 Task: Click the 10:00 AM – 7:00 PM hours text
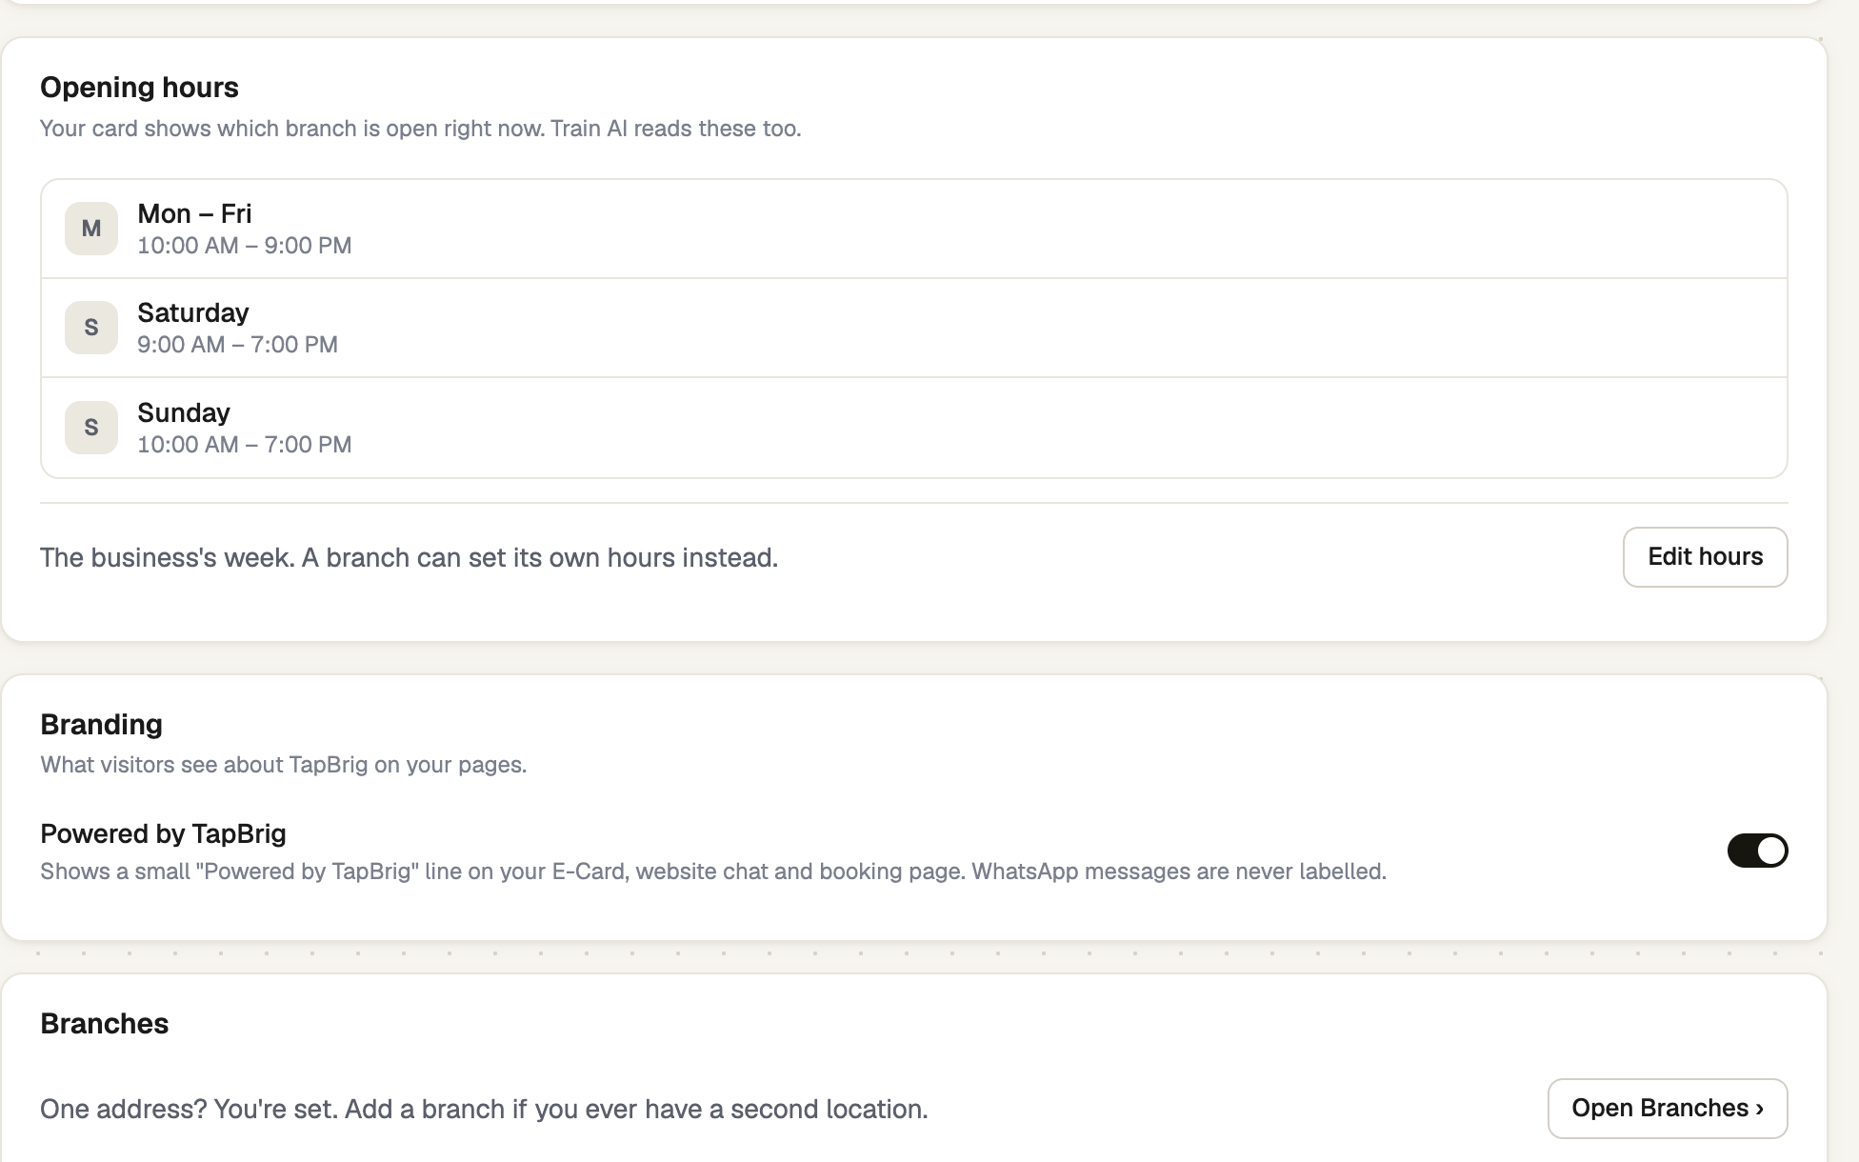click(245, 445)
